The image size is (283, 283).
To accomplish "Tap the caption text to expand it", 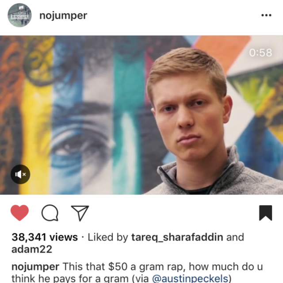I will (137, 272).
